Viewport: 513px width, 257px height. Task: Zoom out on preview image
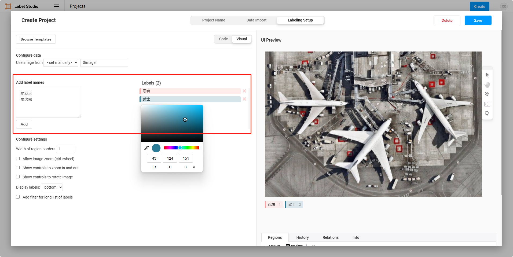(x=487, y=113)
